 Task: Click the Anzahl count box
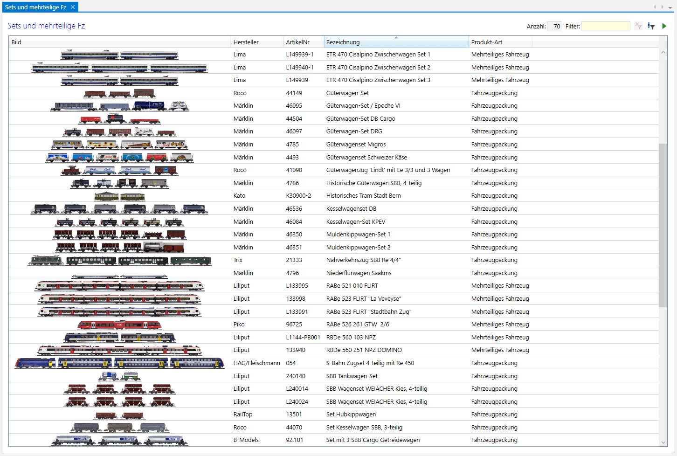click(554, 27)
